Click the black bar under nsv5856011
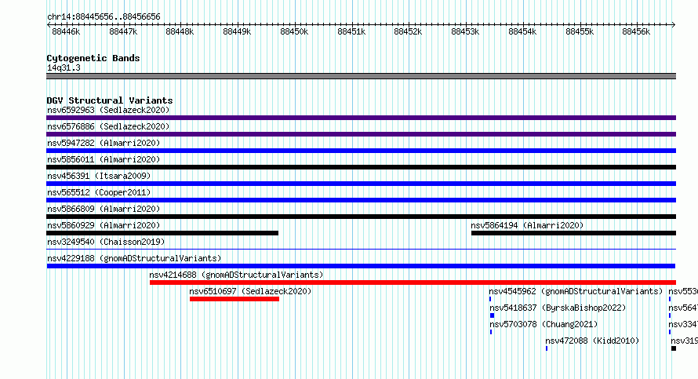The height and width of the screenshot is (379, 698). point(361,167)
